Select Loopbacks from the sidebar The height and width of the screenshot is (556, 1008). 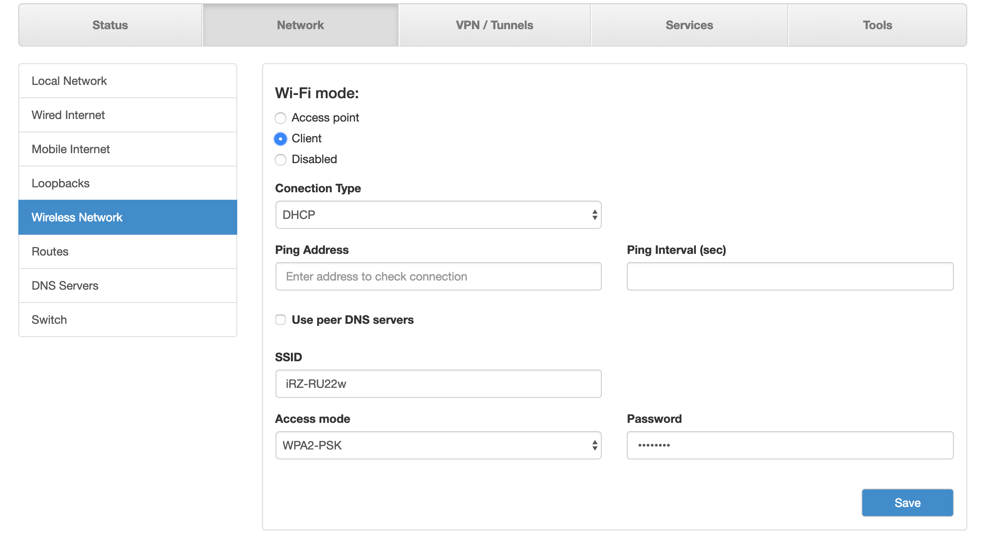pyautogui.click(x=128, y=183)
